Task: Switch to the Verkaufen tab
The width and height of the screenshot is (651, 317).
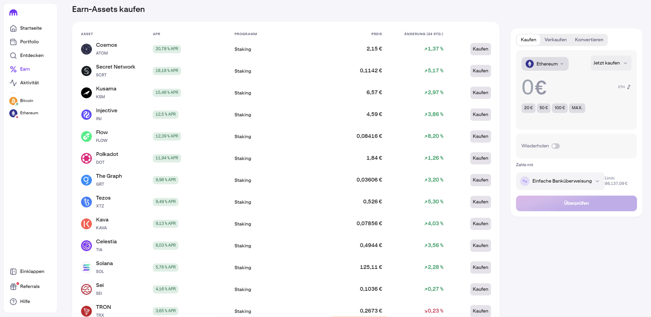Action: click(555, 40)
